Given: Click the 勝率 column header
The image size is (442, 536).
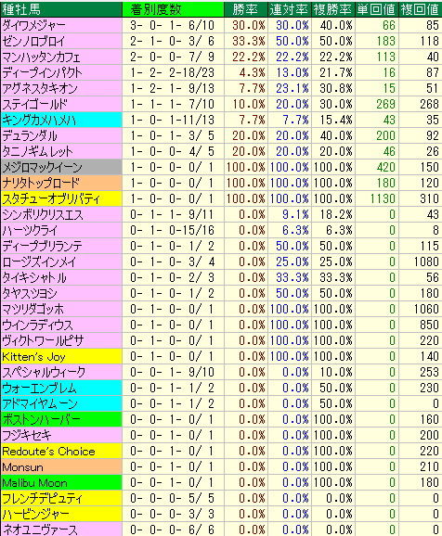Looking at the screenshot, I should (245, 9).
